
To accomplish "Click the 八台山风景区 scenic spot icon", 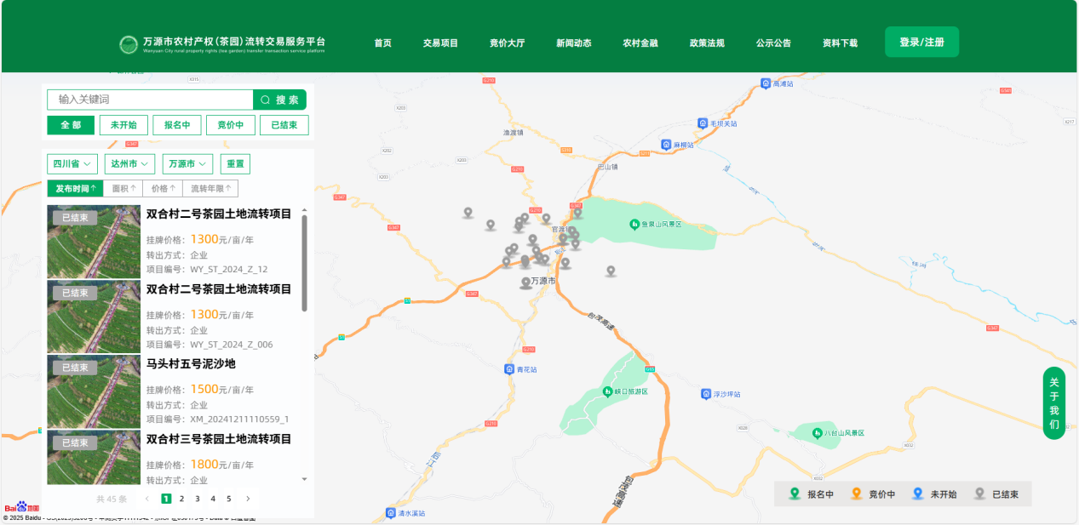I will click(x=817, y=433).
